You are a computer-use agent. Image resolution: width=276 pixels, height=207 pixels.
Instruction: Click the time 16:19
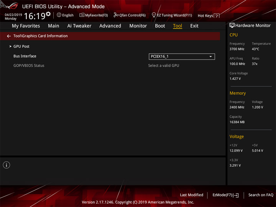(34, 16)
